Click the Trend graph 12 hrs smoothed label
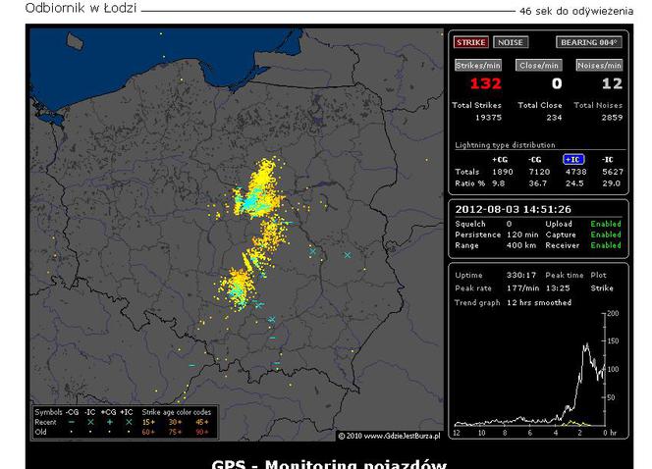The width and height of the screenshot is (652, 469). [513, 302]
